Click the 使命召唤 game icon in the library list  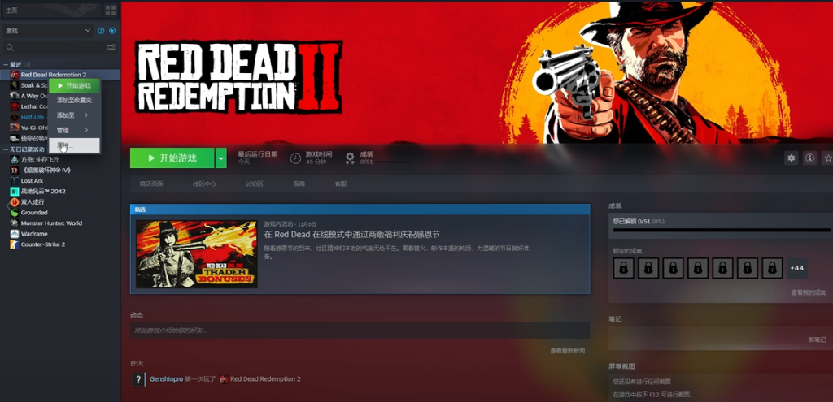click(15, 138)
